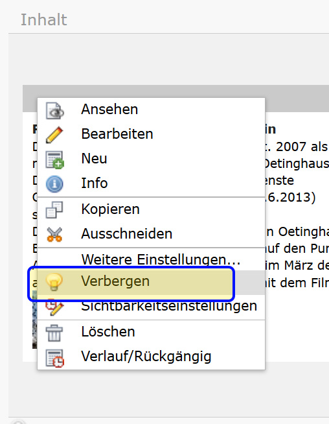Select Kopieren menu entry text

click(x=110, y=209)
